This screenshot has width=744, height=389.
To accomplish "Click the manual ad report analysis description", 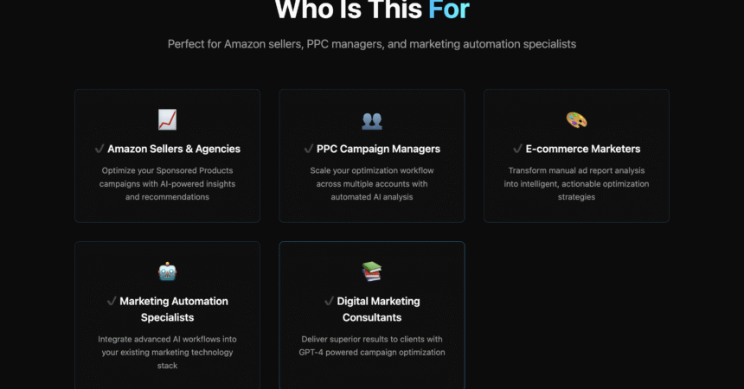I will [x=576, y=183].
